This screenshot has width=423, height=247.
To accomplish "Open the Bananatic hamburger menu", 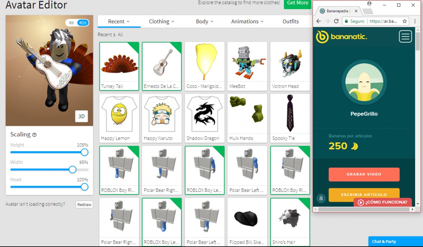I will (x=405, y=36).
